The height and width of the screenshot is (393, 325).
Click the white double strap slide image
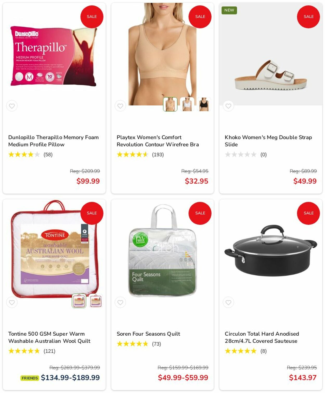(x=271, y=75)
